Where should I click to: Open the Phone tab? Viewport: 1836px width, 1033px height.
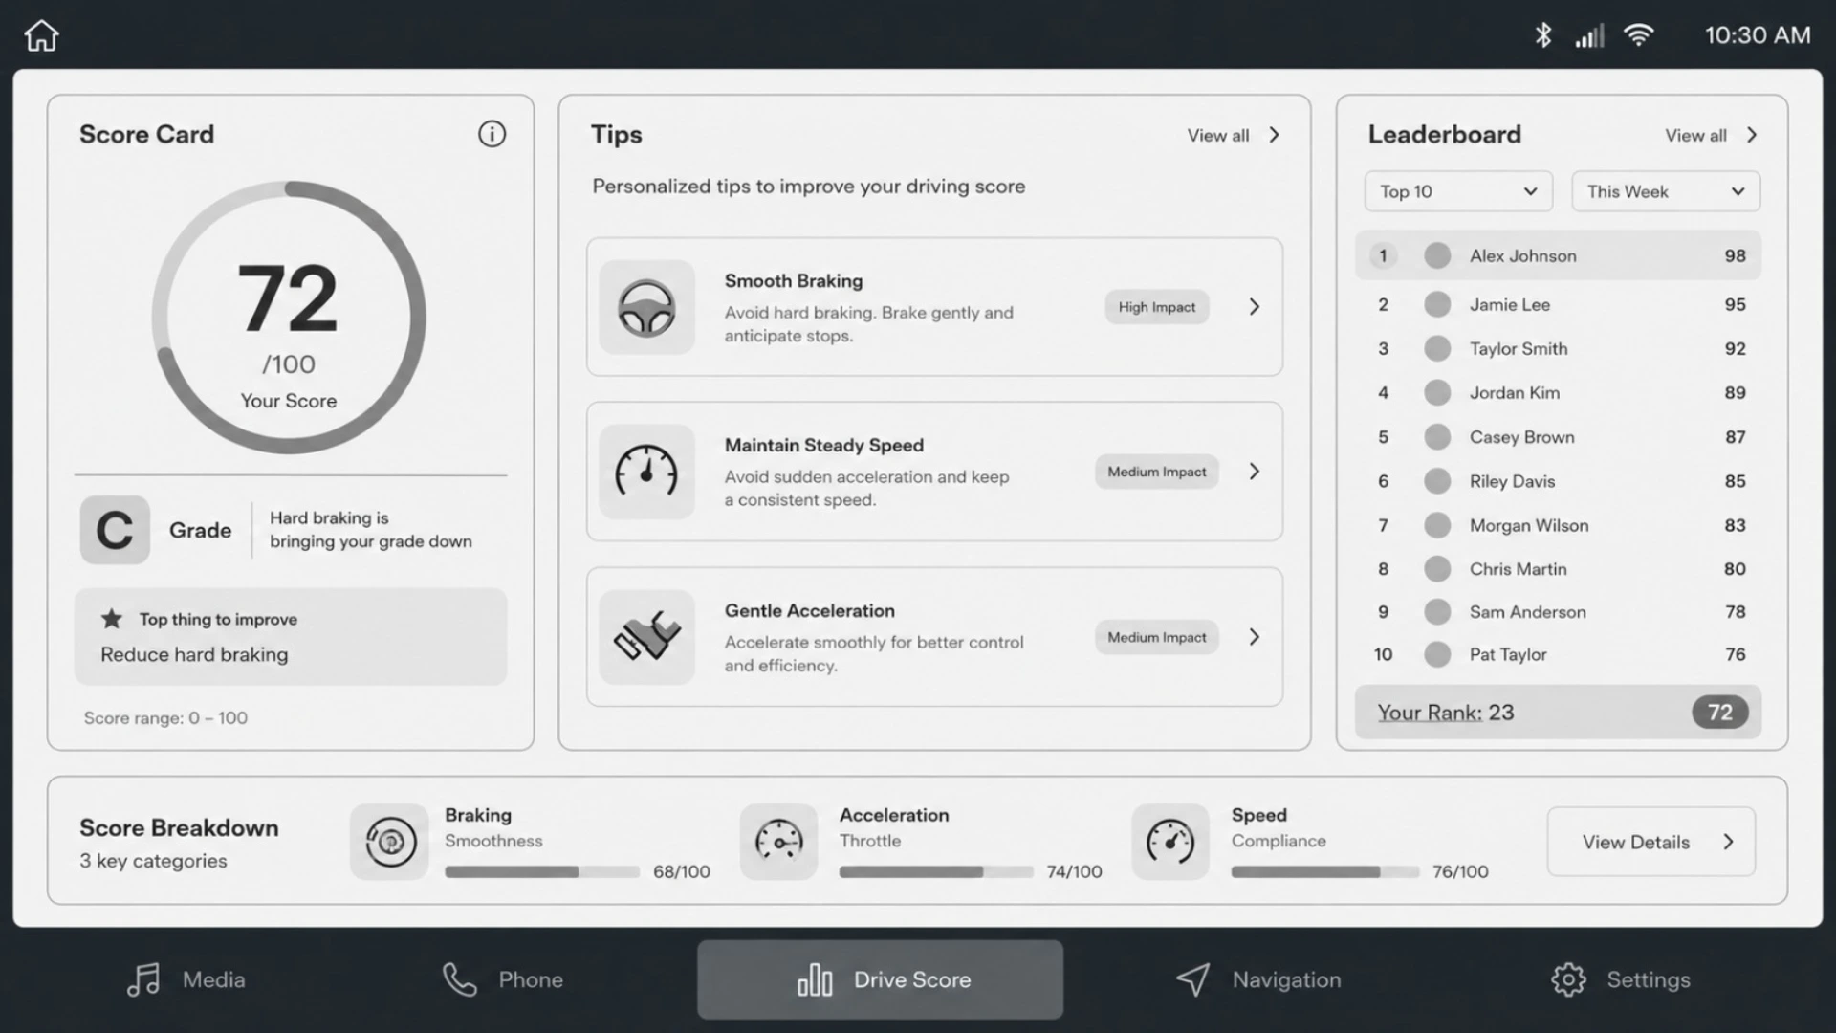tap(503, 979)
